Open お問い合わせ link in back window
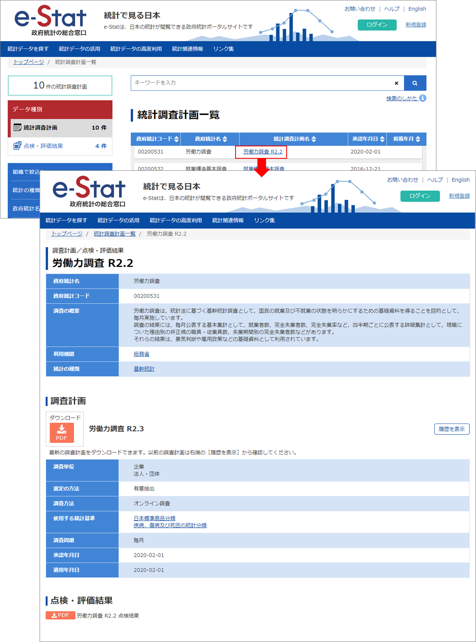This screenshot has height=642, width=476. point(360,9)
